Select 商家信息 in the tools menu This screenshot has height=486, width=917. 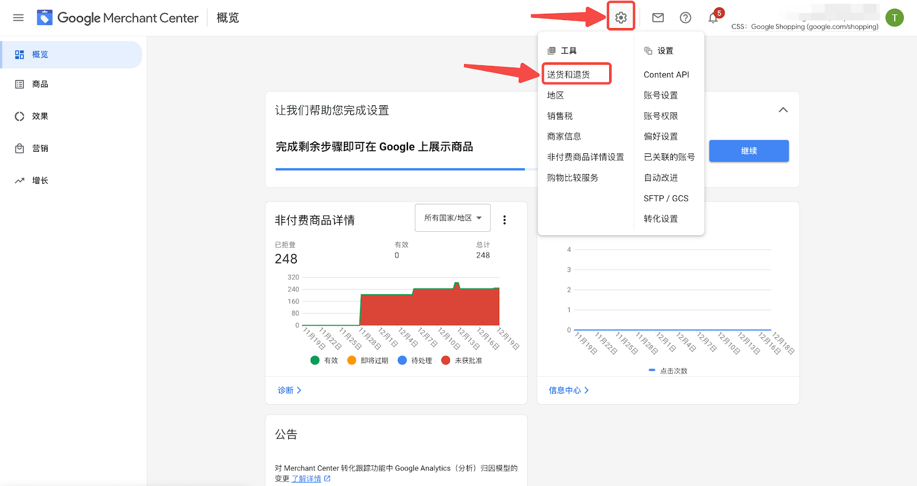pyautogui.click(x=564, y=136)
